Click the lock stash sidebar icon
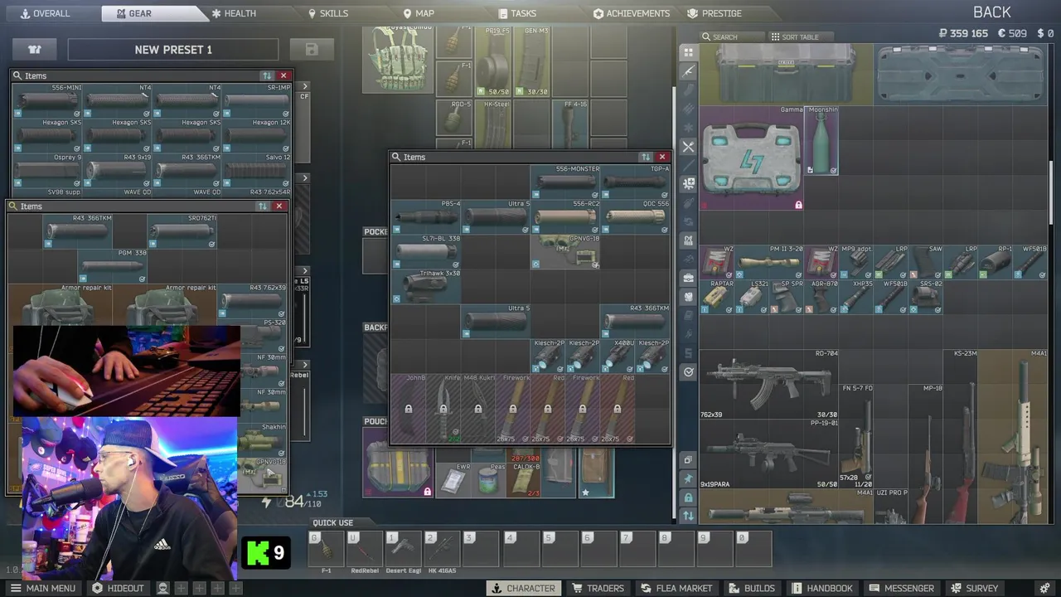 pos(688,498)
